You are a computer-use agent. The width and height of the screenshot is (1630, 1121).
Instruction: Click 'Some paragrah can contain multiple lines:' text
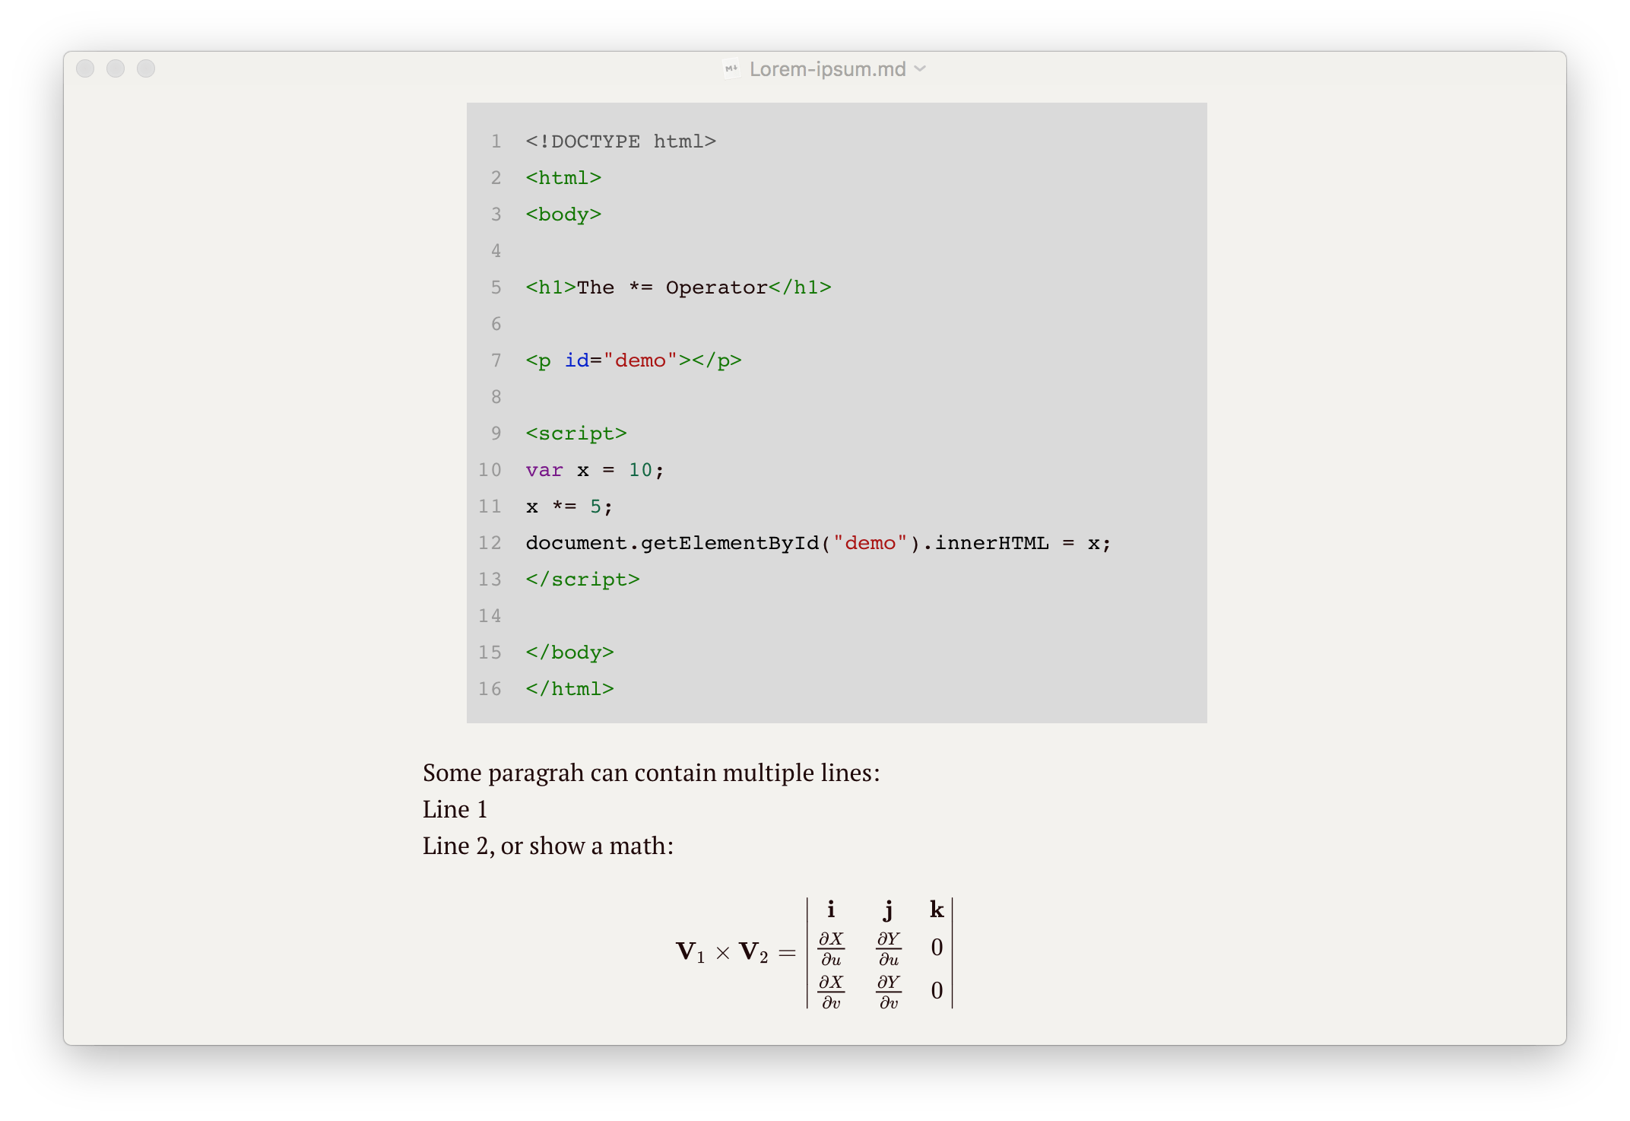click(651, 773)
